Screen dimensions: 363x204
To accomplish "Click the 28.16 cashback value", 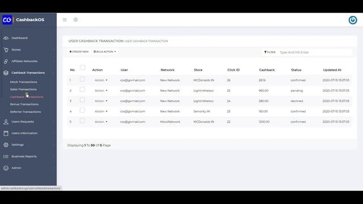I will point(262,80).
